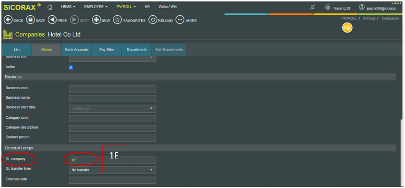Reload the page with RELOAD icon

click(x=153, y=20)
